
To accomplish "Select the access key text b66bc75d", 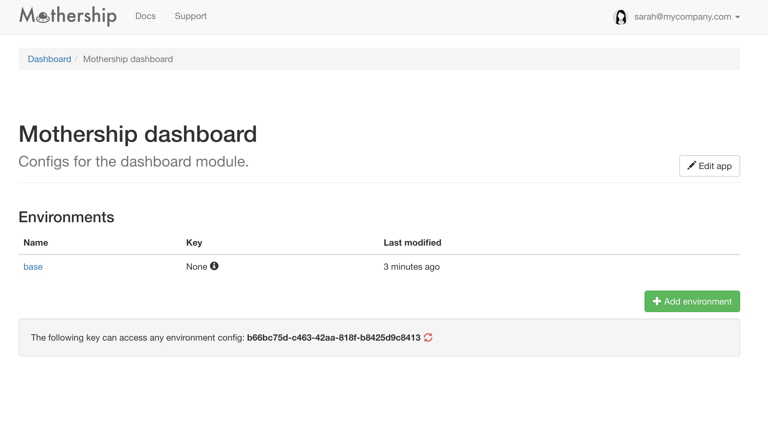I will click(x=333, y=337).
